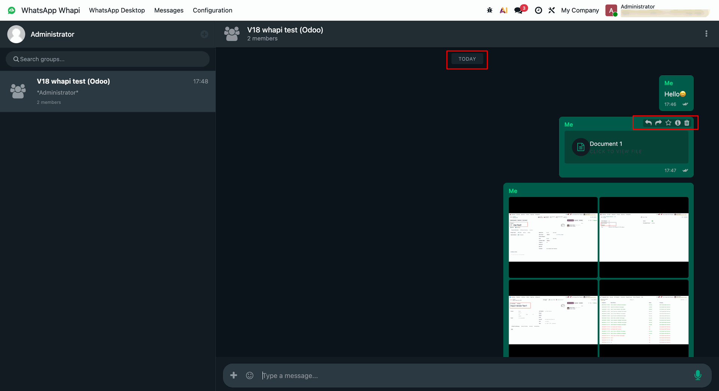
Task: Click the WhatsApp Whapi logo icon
Action: (12, 10)
